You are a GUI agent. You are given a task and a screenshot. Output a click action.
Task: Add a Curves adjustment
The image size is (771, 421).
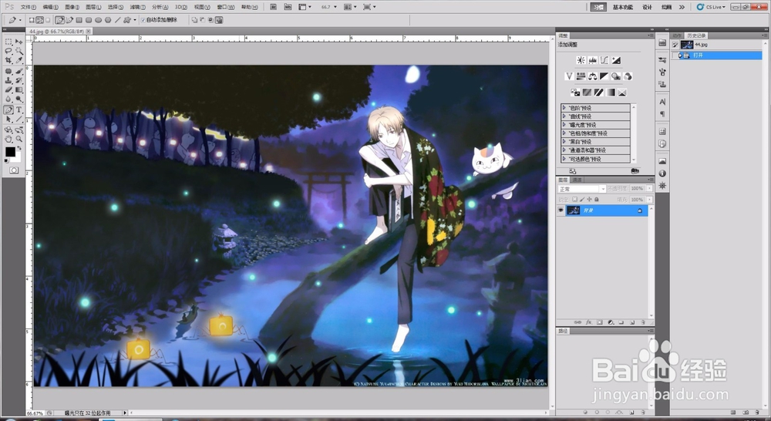[604, 60]
